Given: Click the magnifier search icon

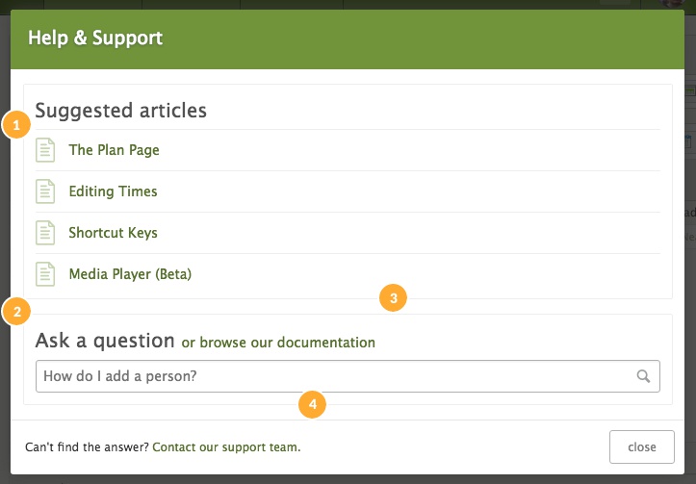Looking at the screenshot, I should click(643, 376).
